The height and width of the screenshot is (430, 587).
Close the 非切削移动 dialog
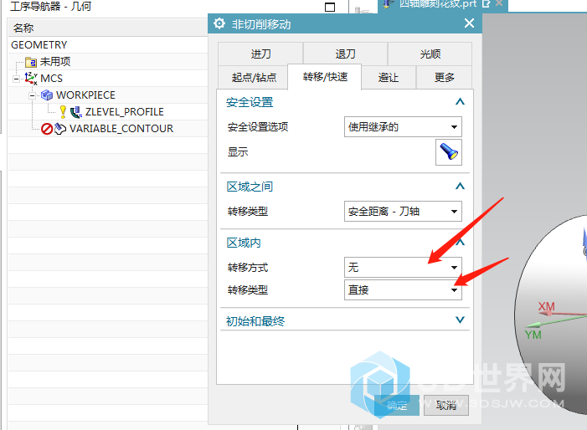(469, 23)
